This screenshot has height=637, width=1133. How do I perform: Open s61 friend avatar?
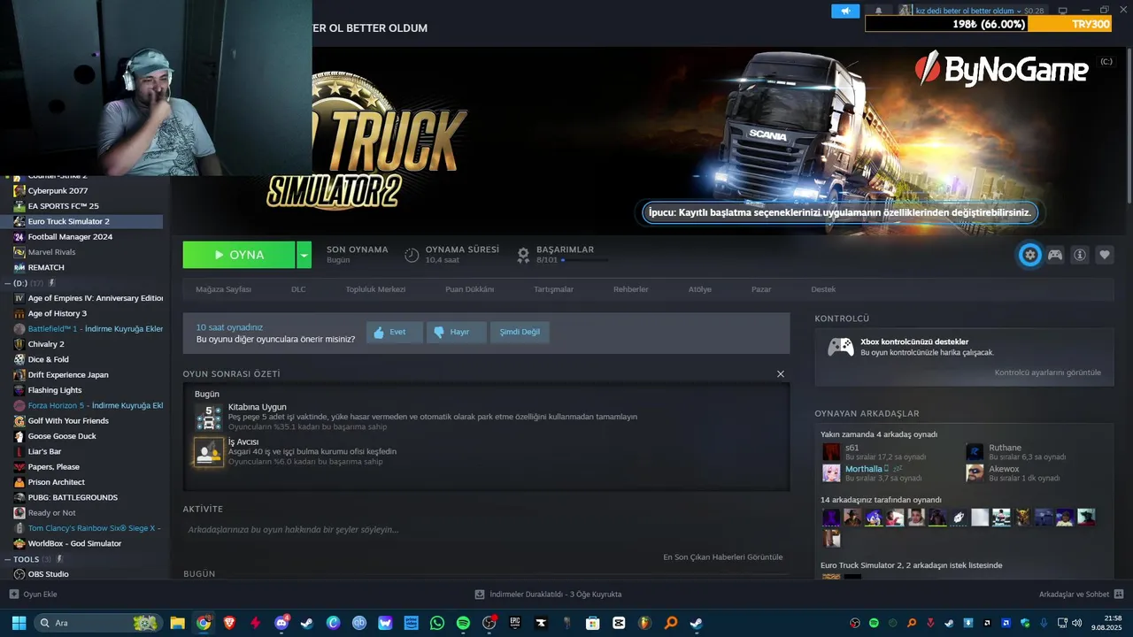[x=831, y=452]
